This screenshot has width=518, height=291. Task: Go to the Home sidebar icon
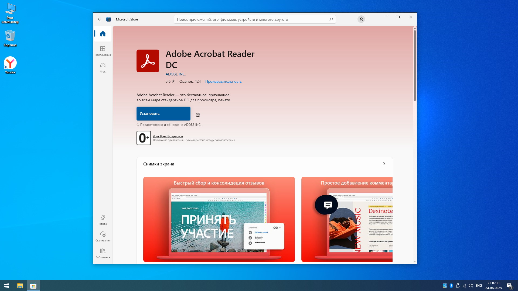pyautogui.click(x=103, y=34)
